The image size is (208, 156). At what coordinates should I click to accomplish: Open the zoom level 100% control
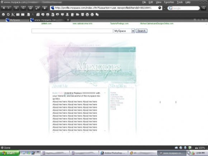pyautogui.click(x=200, y=148)
